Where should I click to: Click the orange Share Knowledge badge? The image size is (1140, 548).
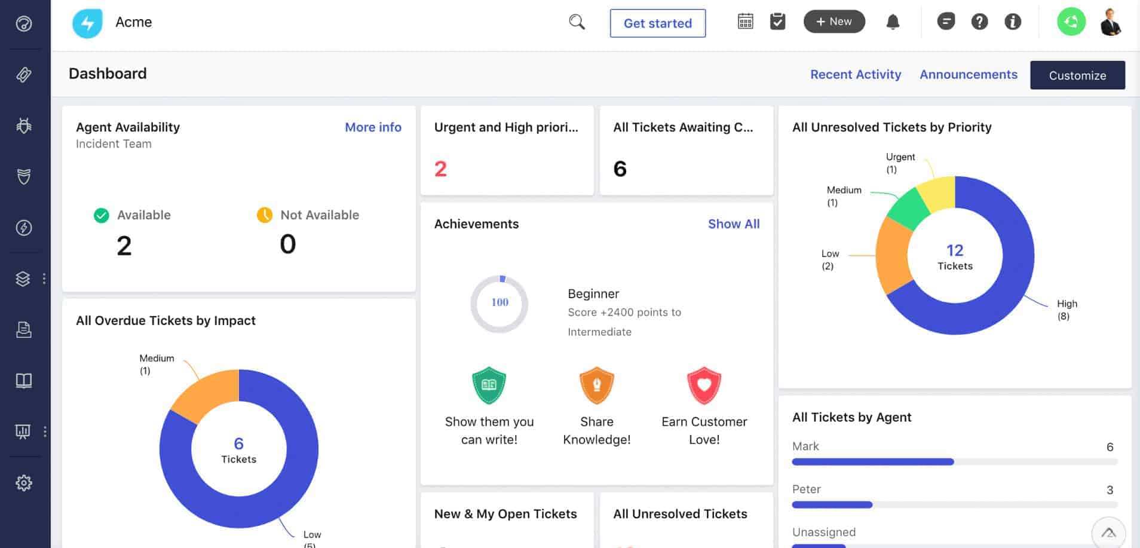[596, 385]
